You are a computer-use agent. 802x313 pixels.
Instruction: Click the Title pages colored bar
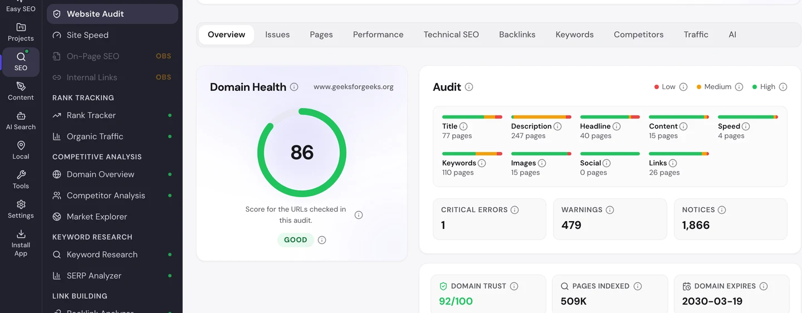tap(472, 117)
